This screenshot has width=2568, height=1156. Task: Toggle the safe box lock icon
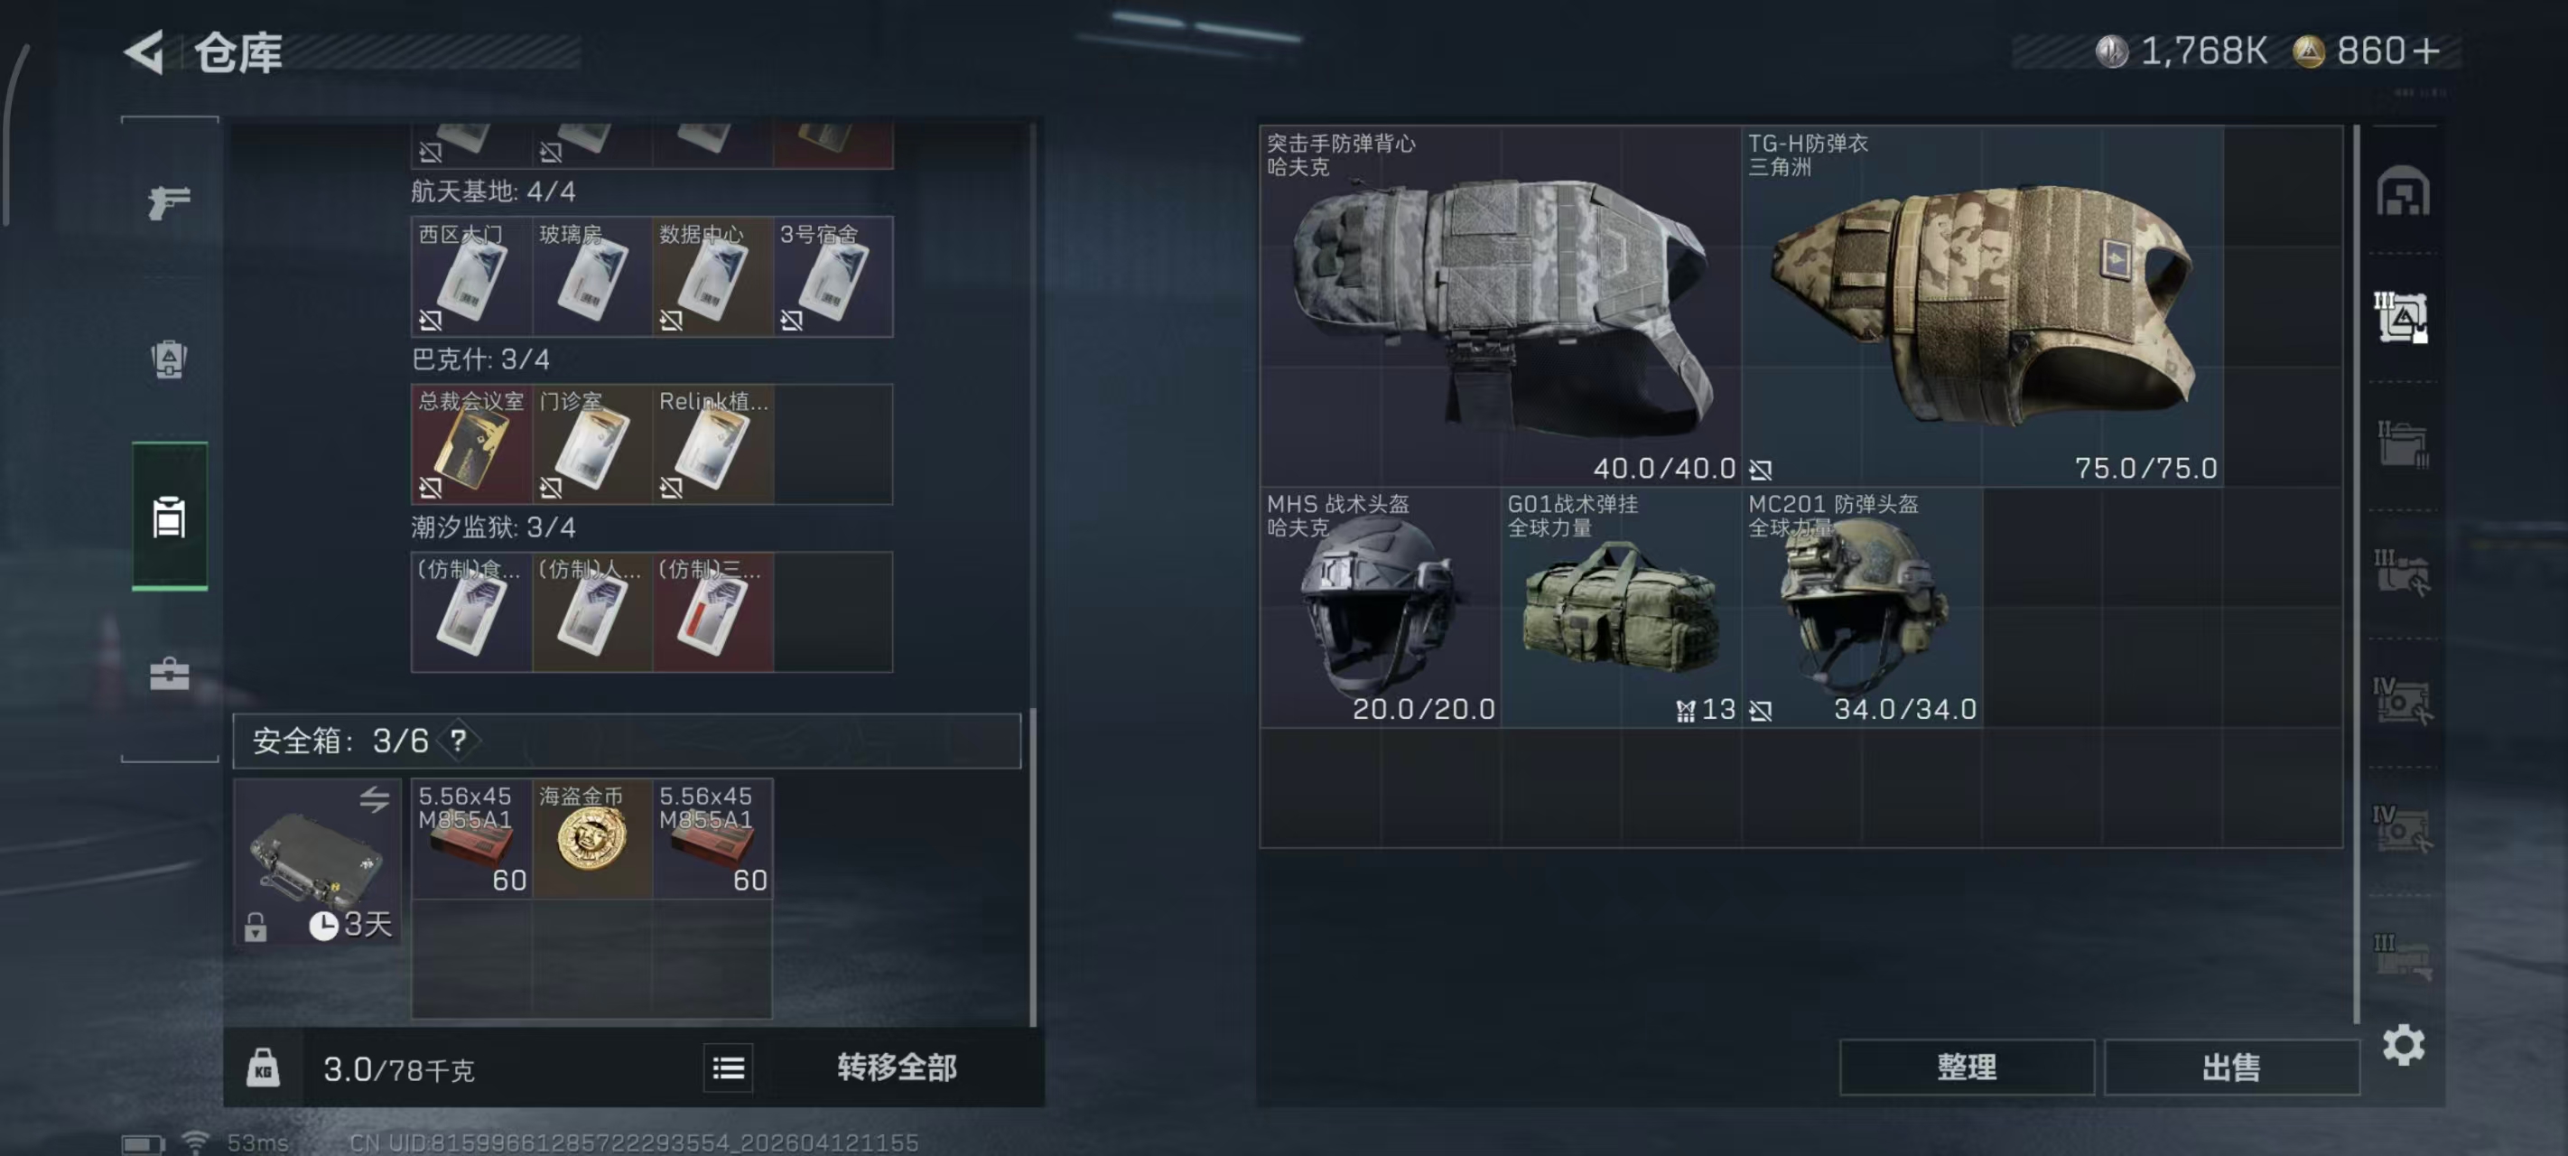point(256,927)
